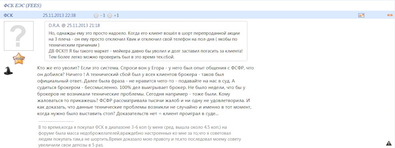Click the black wizard hat icon
Screen dimensions: 395x148
point(8,71)
